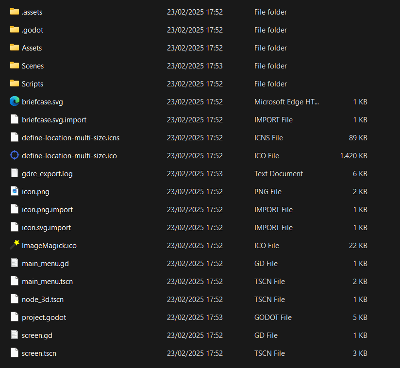Click the .assets folder icon
400x368 pixels.
(14, 12)
